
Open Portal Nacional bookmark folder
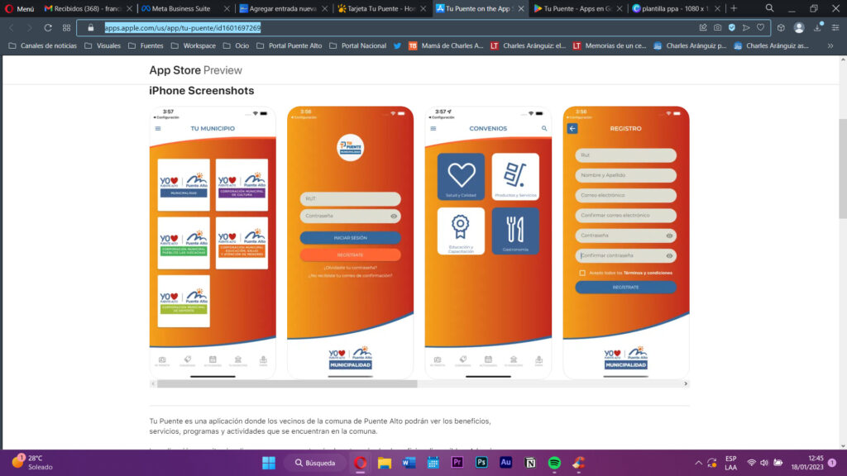pos(357,46)
